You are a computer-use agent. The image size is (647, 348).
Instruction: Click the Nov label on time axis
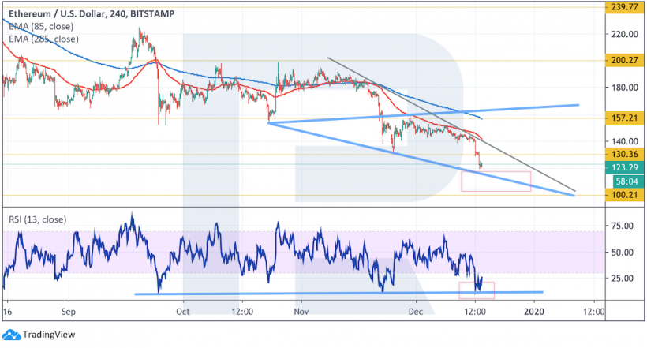click(300, 312)
